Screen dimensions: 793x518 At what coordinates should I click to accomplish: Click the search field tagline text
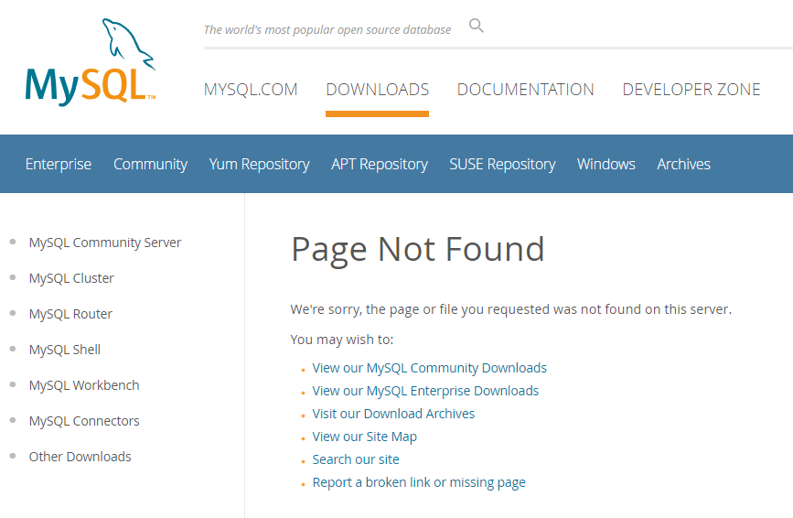[x=327, y=30]
